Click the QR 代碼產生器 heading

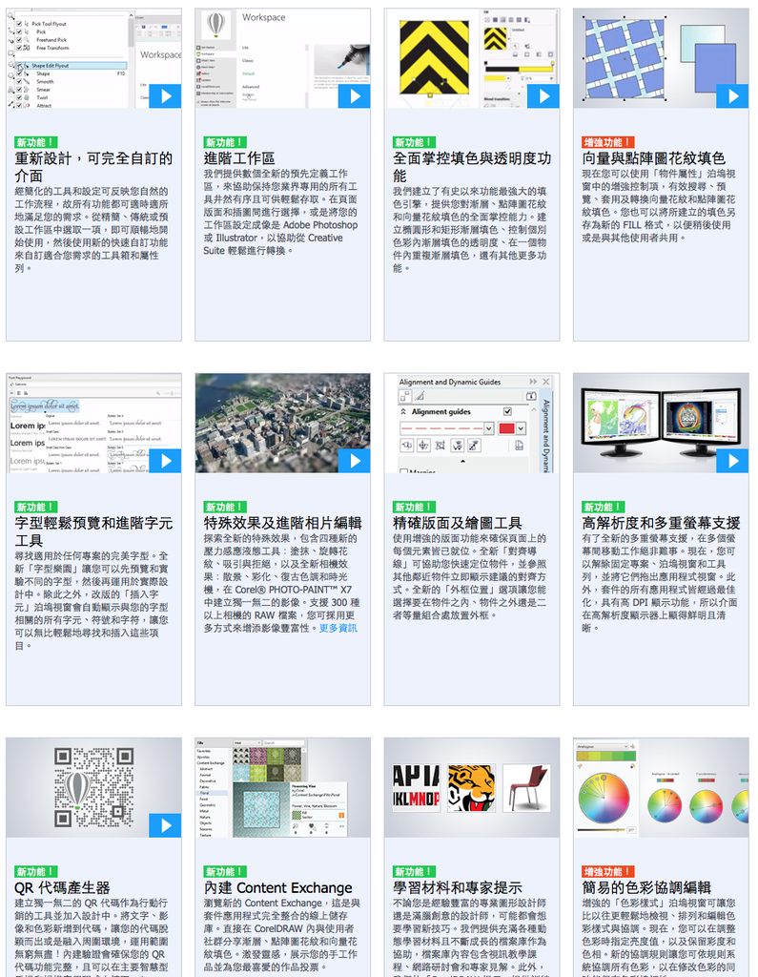pos(62,887)
